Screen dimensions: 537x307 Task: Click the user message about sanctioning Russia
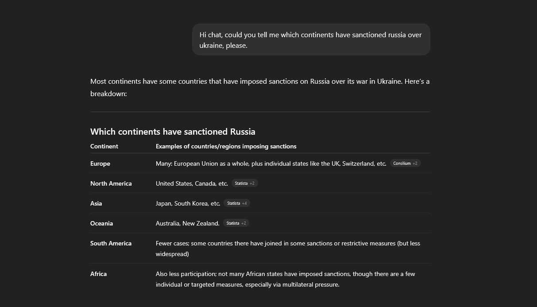click(310, 40)
